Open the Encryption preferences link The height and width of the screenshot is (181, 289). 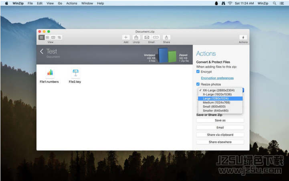point(217,78)
